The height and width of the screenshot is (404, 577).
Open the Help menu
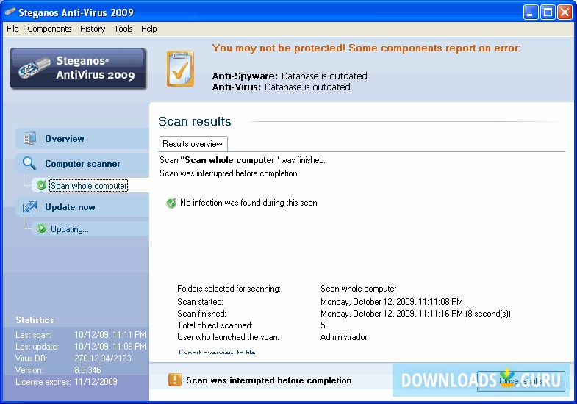(x=148, y=29)
